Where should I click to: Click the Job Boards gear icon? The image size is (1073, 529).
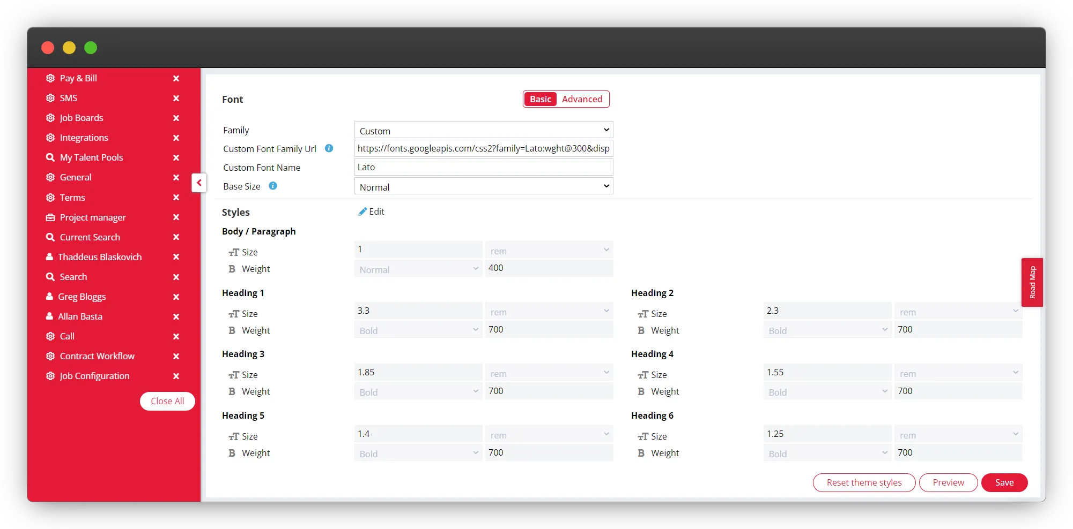tap(50, 118)
